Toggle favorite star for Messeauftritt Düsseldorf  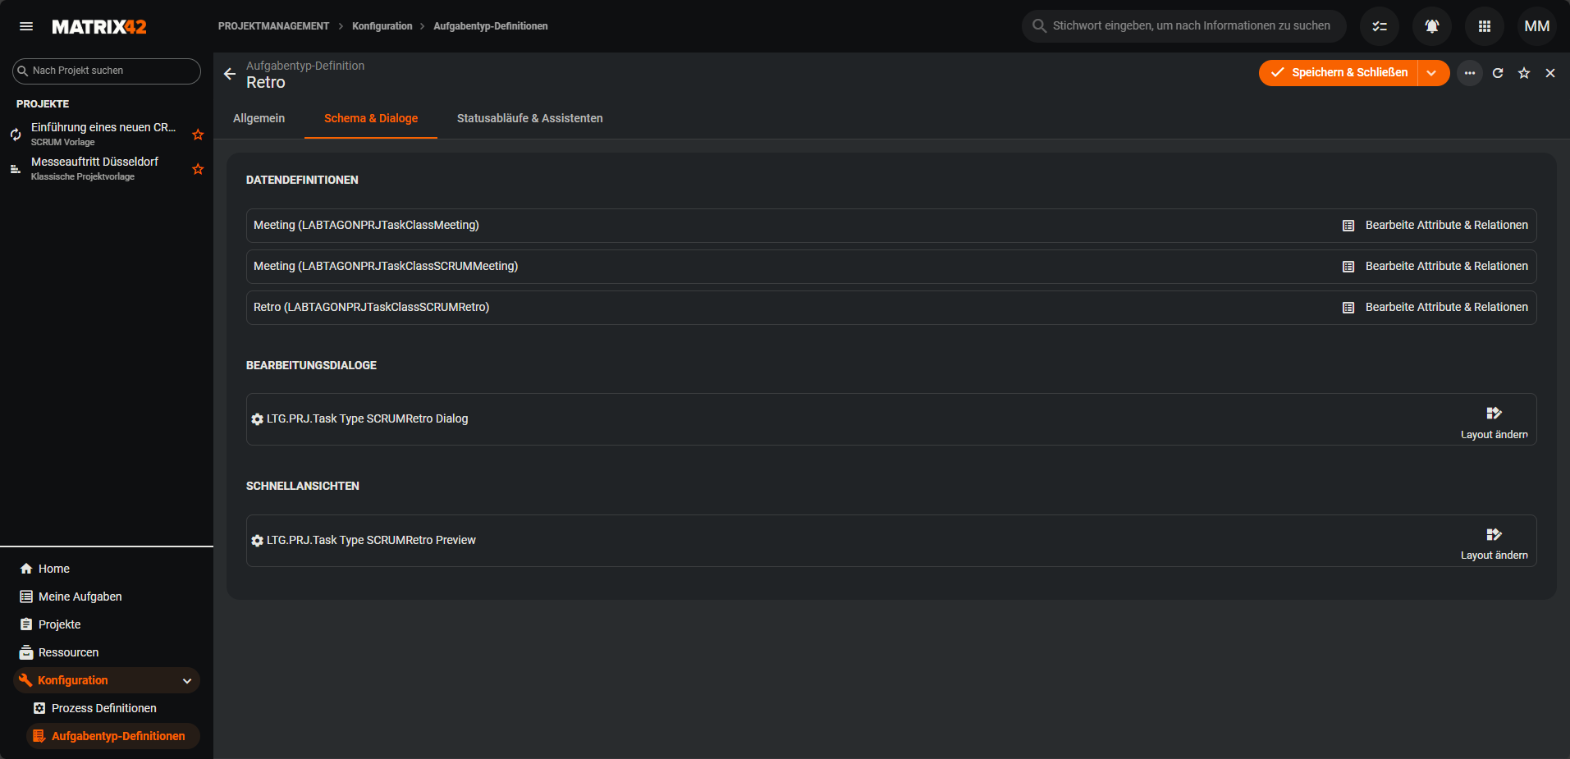point(198,169)
